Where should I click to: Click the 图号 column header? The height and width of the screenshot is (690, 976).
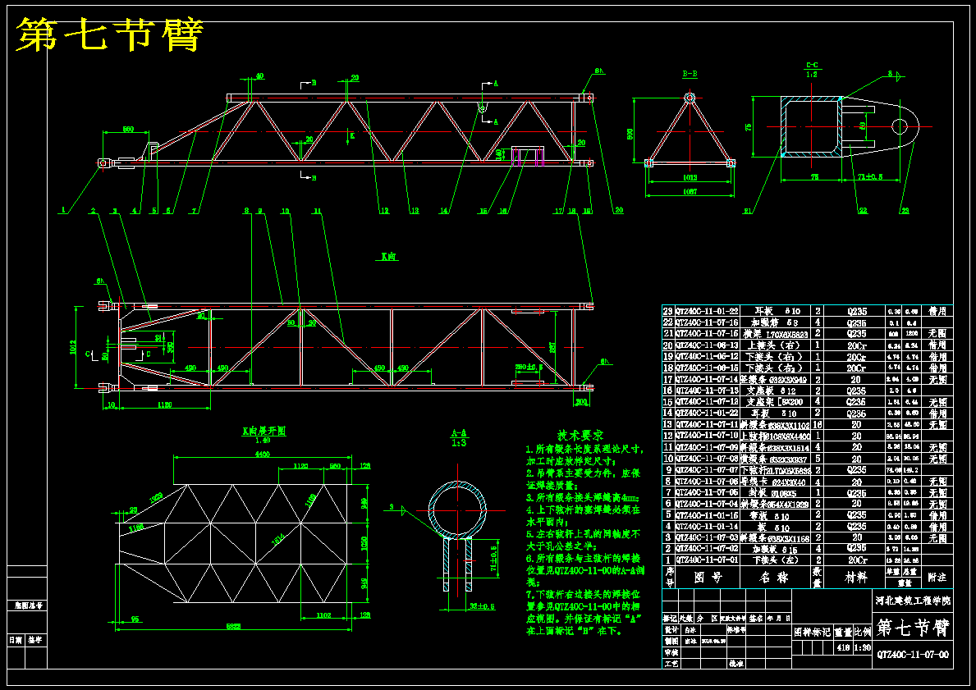click(x=707, y=578)
